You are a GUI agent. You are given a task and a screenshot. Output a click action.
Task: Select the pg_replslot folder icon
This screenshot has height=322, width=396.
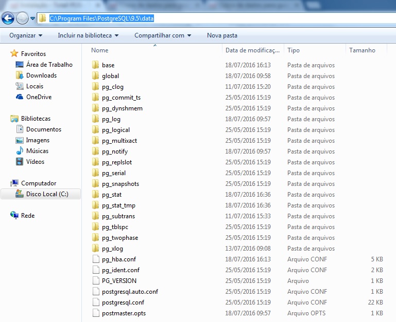coord(95,162)
